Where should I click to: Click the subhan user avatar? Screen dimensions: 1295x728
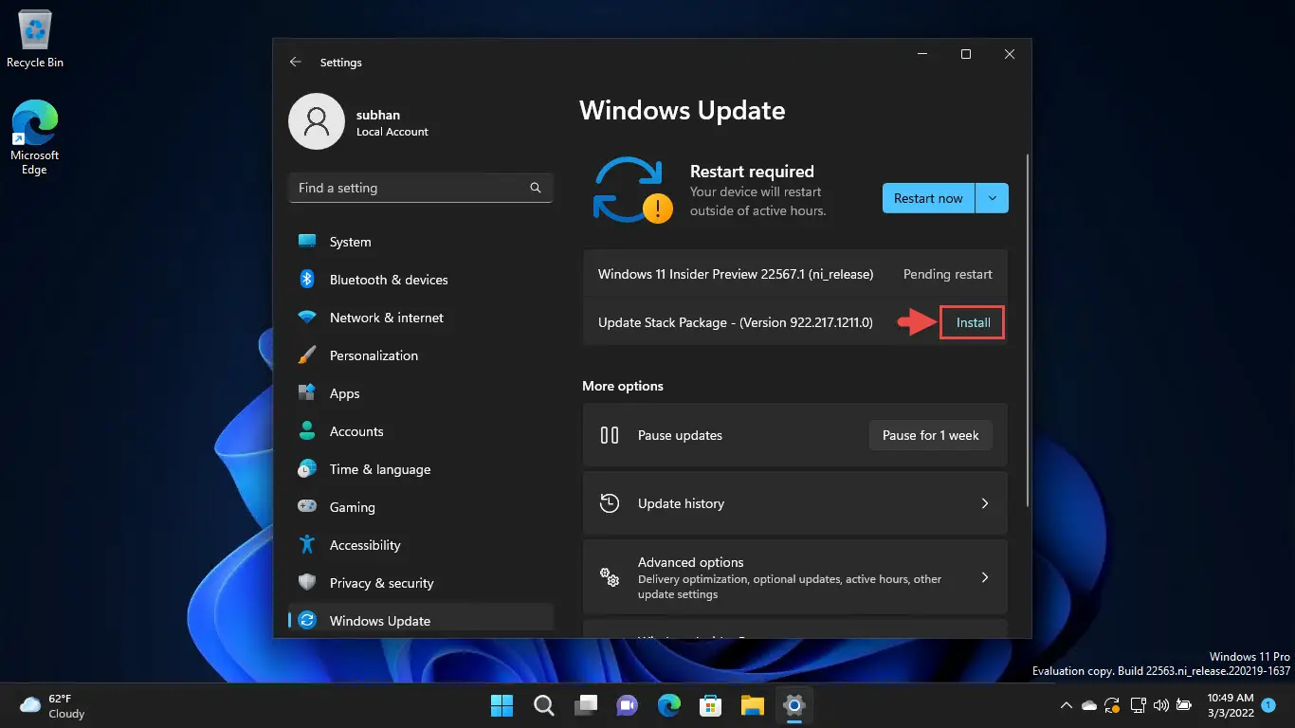317,121
